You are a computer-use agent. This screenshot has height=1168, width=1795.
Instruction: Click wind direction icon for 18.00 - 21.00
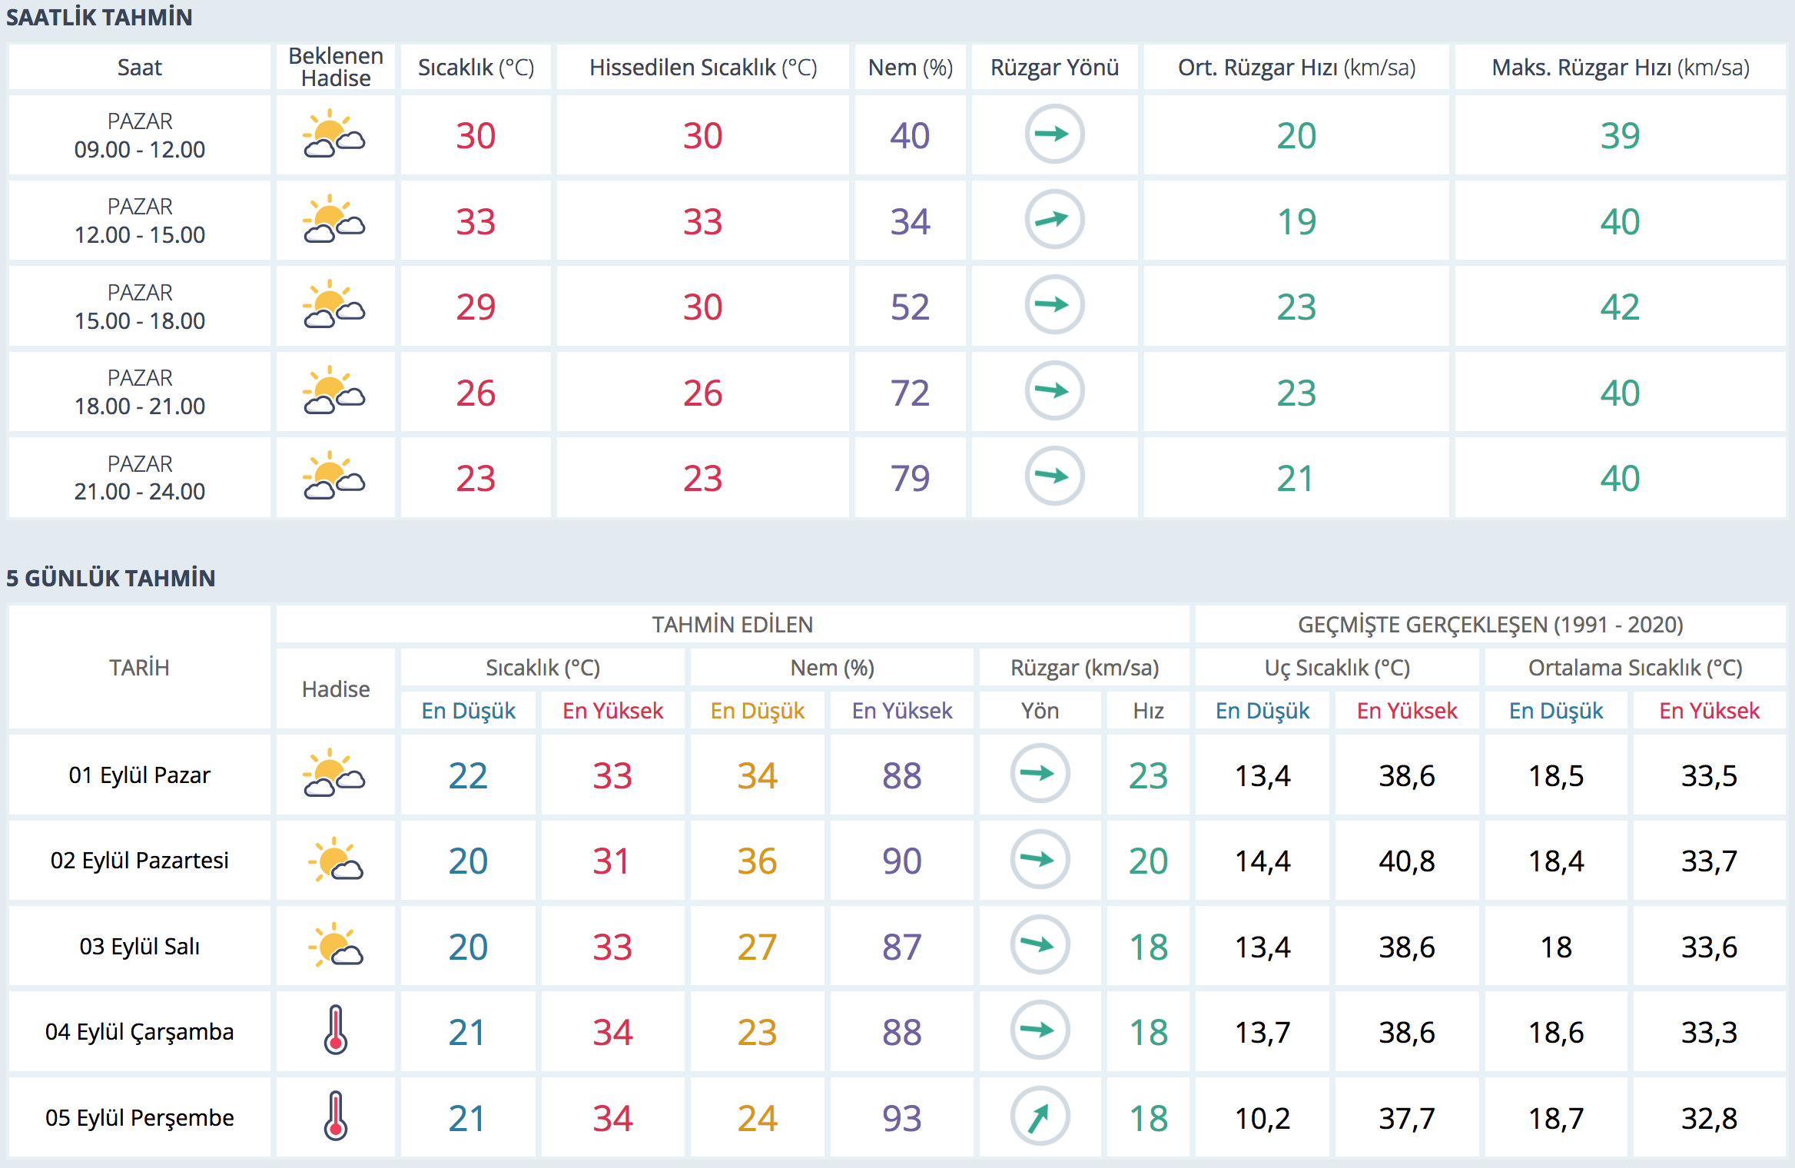click(x=1054, y=391)
